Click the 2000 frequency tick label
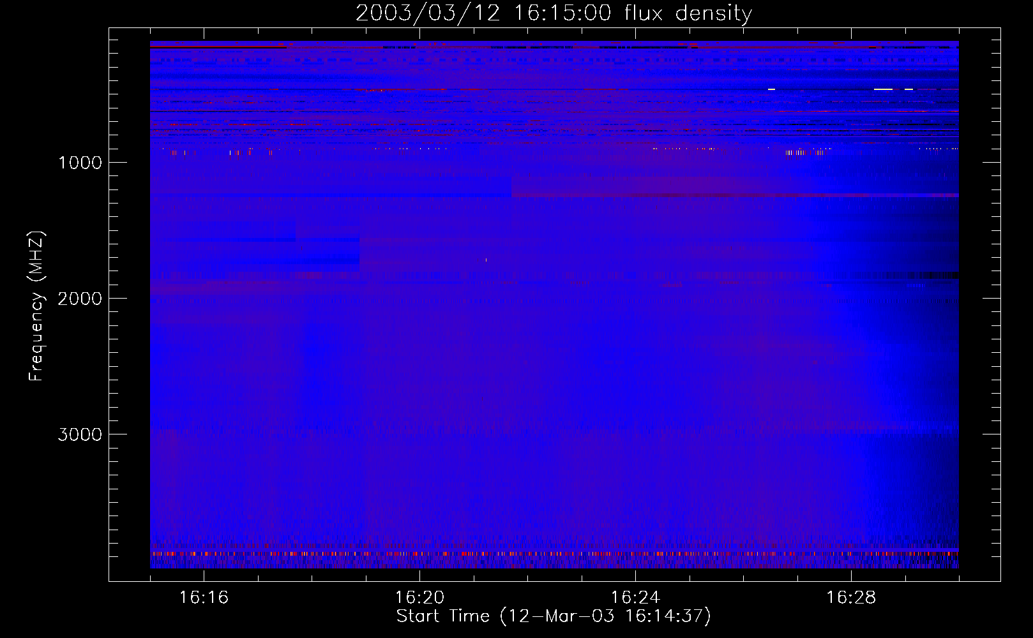 click(80, 299)
